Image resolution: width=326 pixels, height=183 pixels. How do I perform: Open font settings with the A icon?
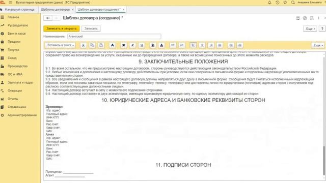point(112,45)
